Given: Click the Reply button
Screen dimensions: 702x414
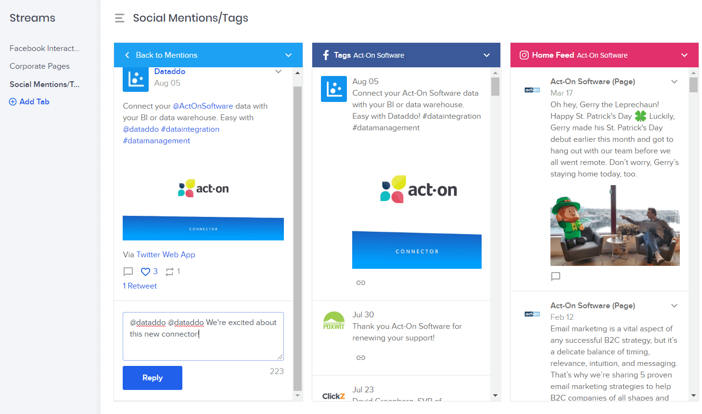Looking at the screenshot, I should (153, 378).
